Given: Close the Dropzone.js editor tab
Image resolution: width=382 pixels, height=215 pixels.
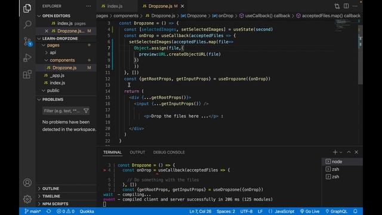Looking at the screenshot, I should (183, 6).
